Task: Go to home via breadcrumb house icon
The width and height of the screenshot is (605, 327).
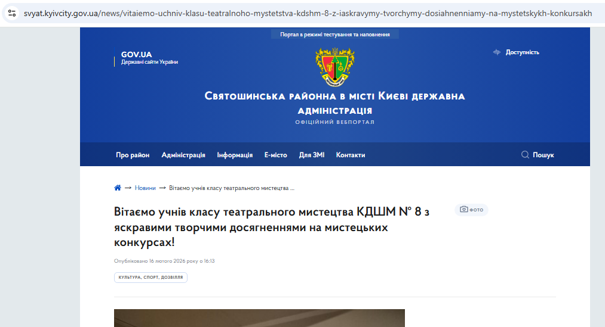Action: [118, 188]
